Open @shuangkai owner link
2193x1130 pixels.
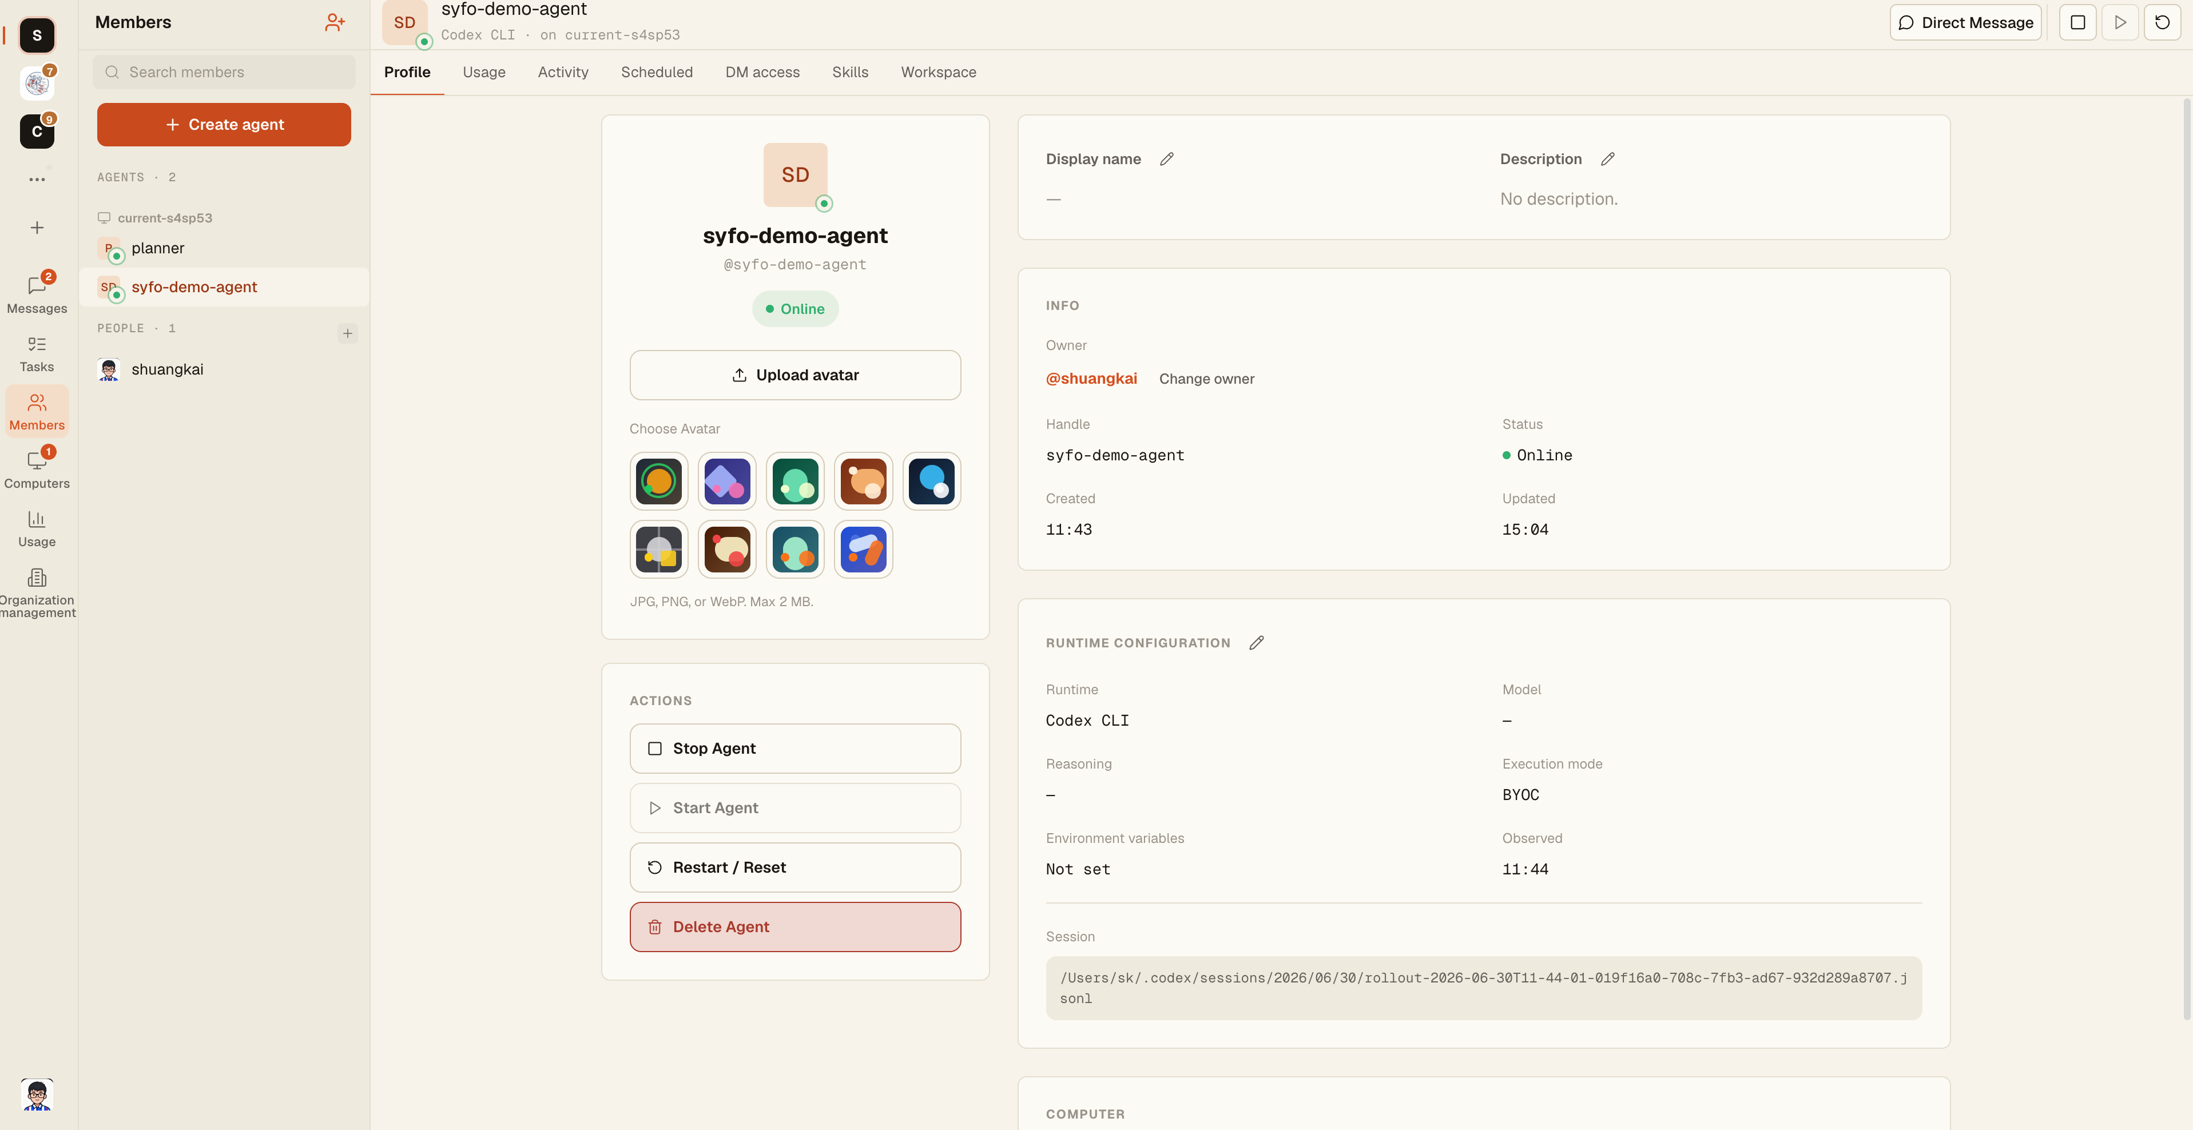[1091, 379]
